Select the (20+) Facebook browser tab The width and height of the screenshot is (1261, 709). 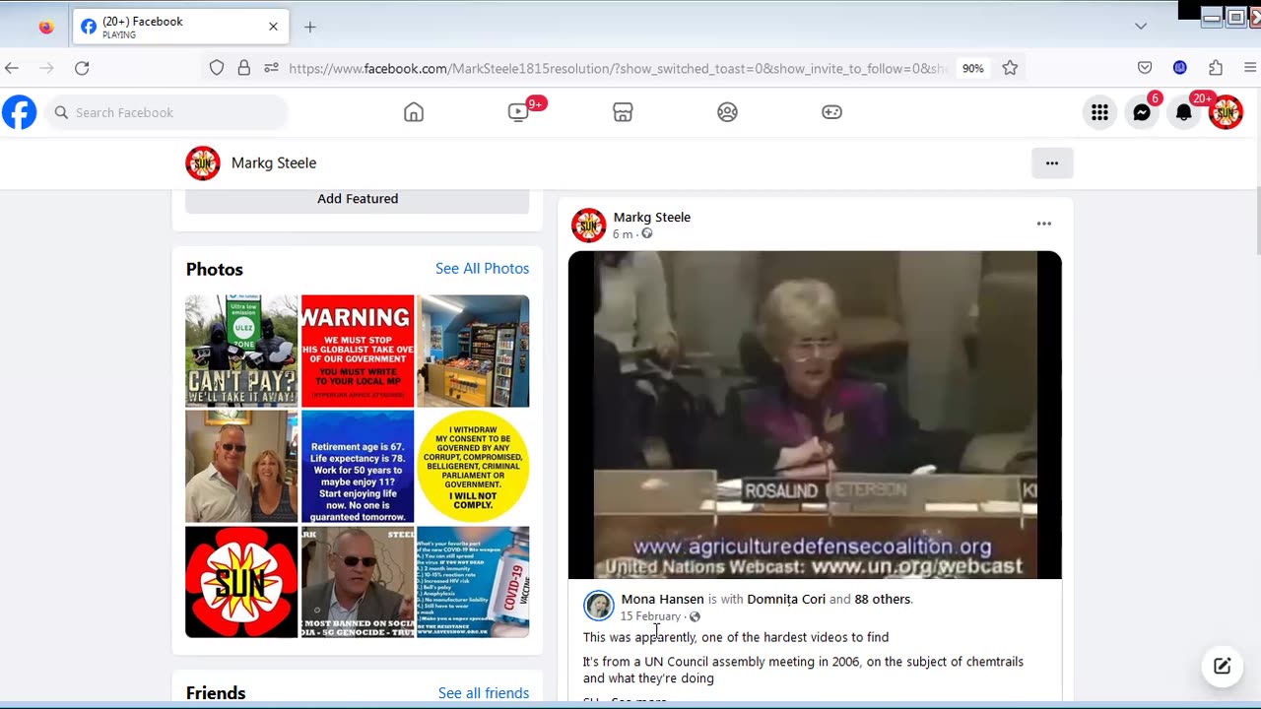(x=181, y=28)
